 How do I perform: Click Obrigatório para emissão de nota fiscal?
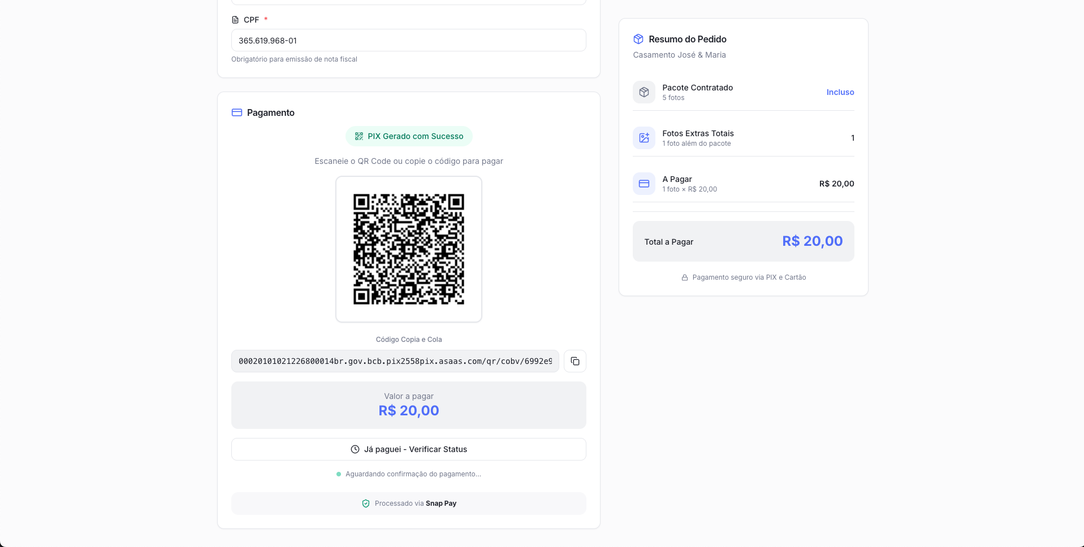(295, 59)
